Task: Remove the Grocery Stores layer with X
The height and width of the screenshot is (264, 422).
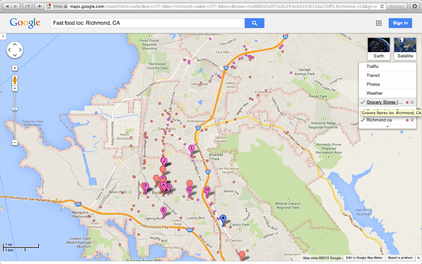Action: (x=412, y=102)
